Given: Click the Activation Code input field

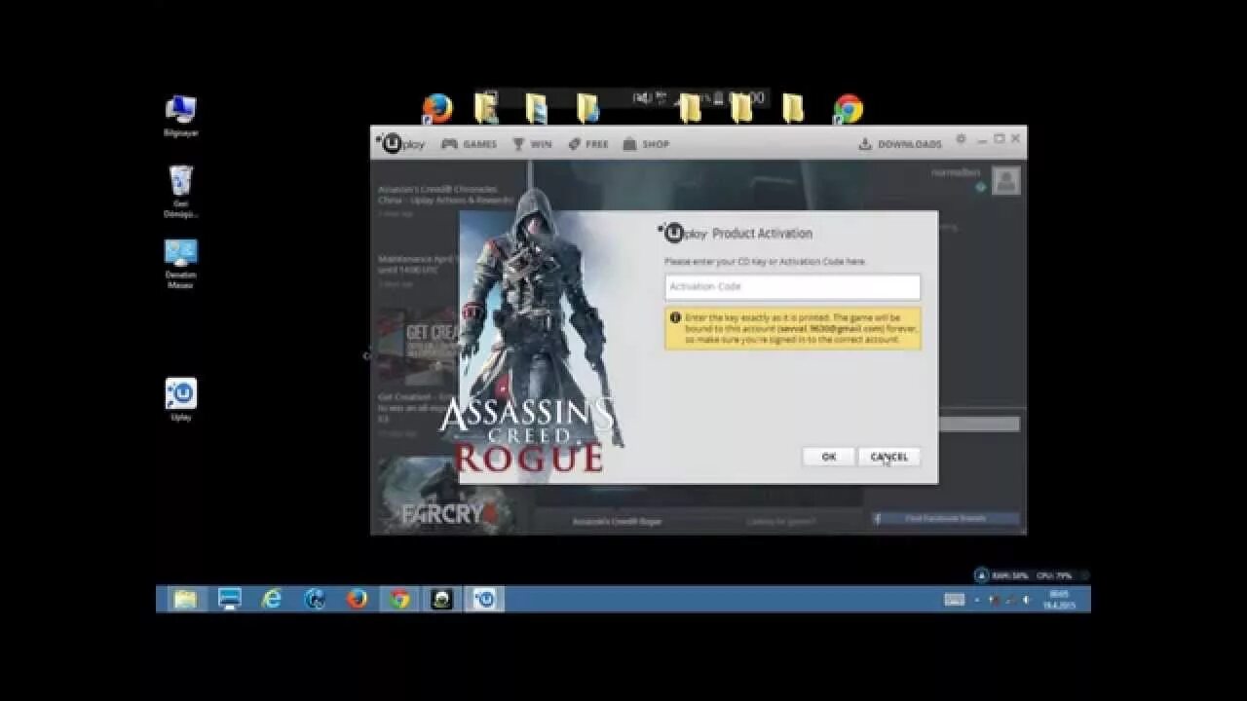Looking at the screenshot, I should [x=792, y=286].
